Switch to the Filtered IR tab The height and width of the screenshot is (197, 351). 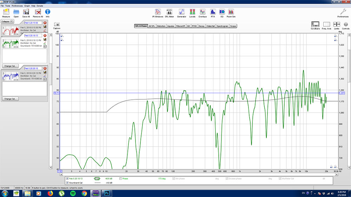[x=180, y=26]
